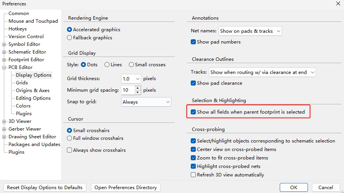Open Editing Options in the tree
This screenshot has width=344, height=193.
[x=33, y=98]
